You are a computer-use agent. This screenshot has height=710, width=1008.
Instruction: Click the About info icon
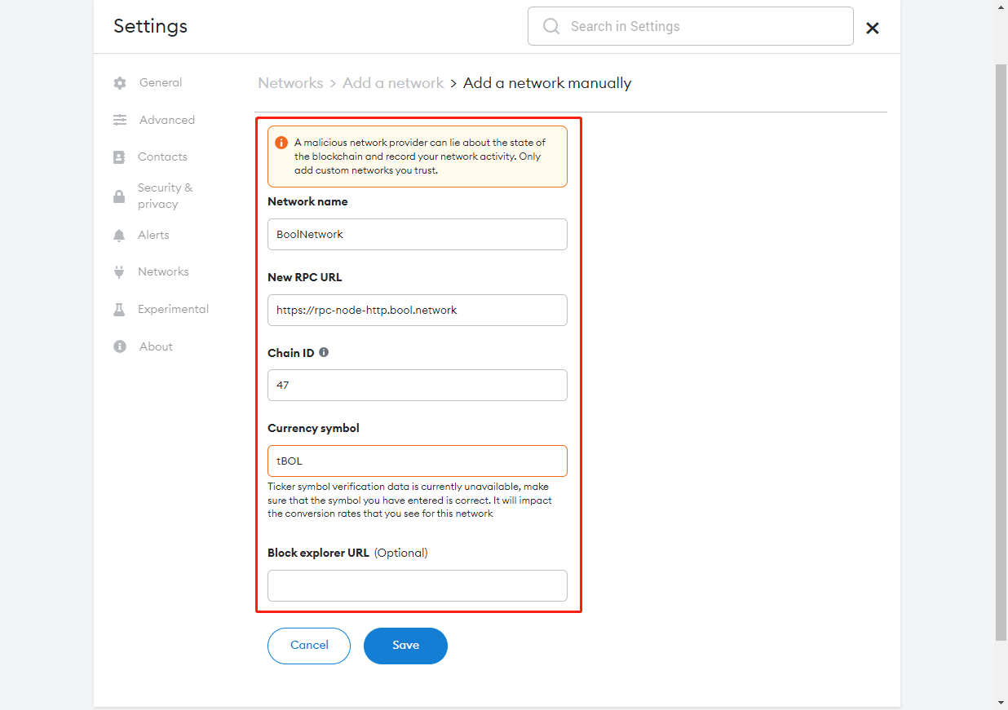(x=119, y=346)
